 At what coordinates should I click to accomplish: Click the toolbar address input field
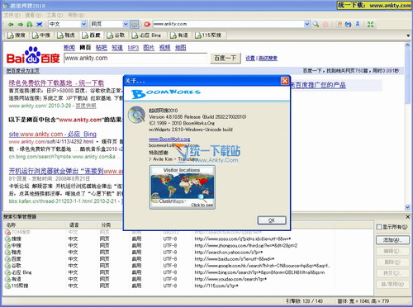(x=228, y=24)
